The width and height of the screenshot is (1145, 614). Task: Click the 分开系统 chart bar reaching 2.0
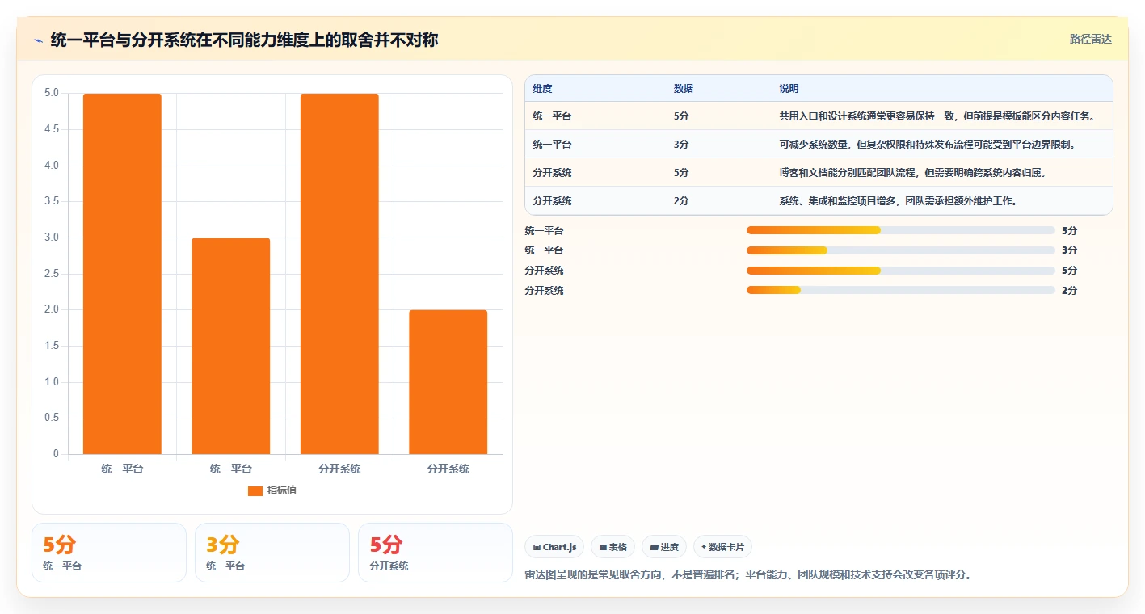pyautogui.click(x=448, y=382)
